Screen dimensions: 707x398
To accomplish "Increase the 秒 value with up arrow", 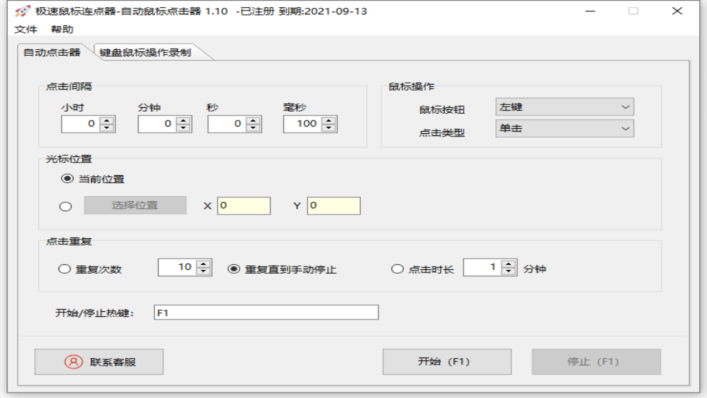I will 253,121.
